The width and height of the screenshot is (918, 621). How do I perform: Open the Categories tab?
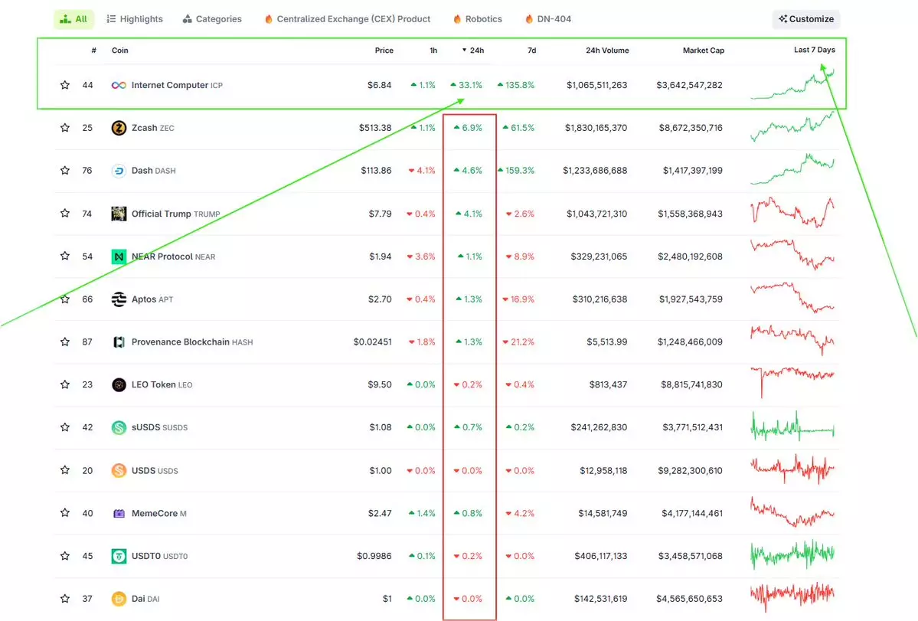coord(212,19)
